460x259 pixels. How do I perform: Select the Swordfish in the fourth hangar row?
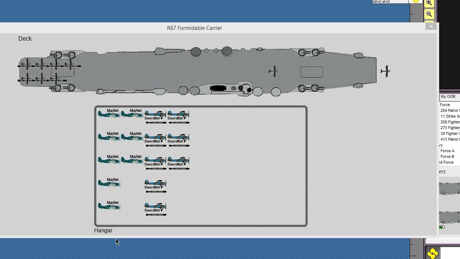point(155,185)
